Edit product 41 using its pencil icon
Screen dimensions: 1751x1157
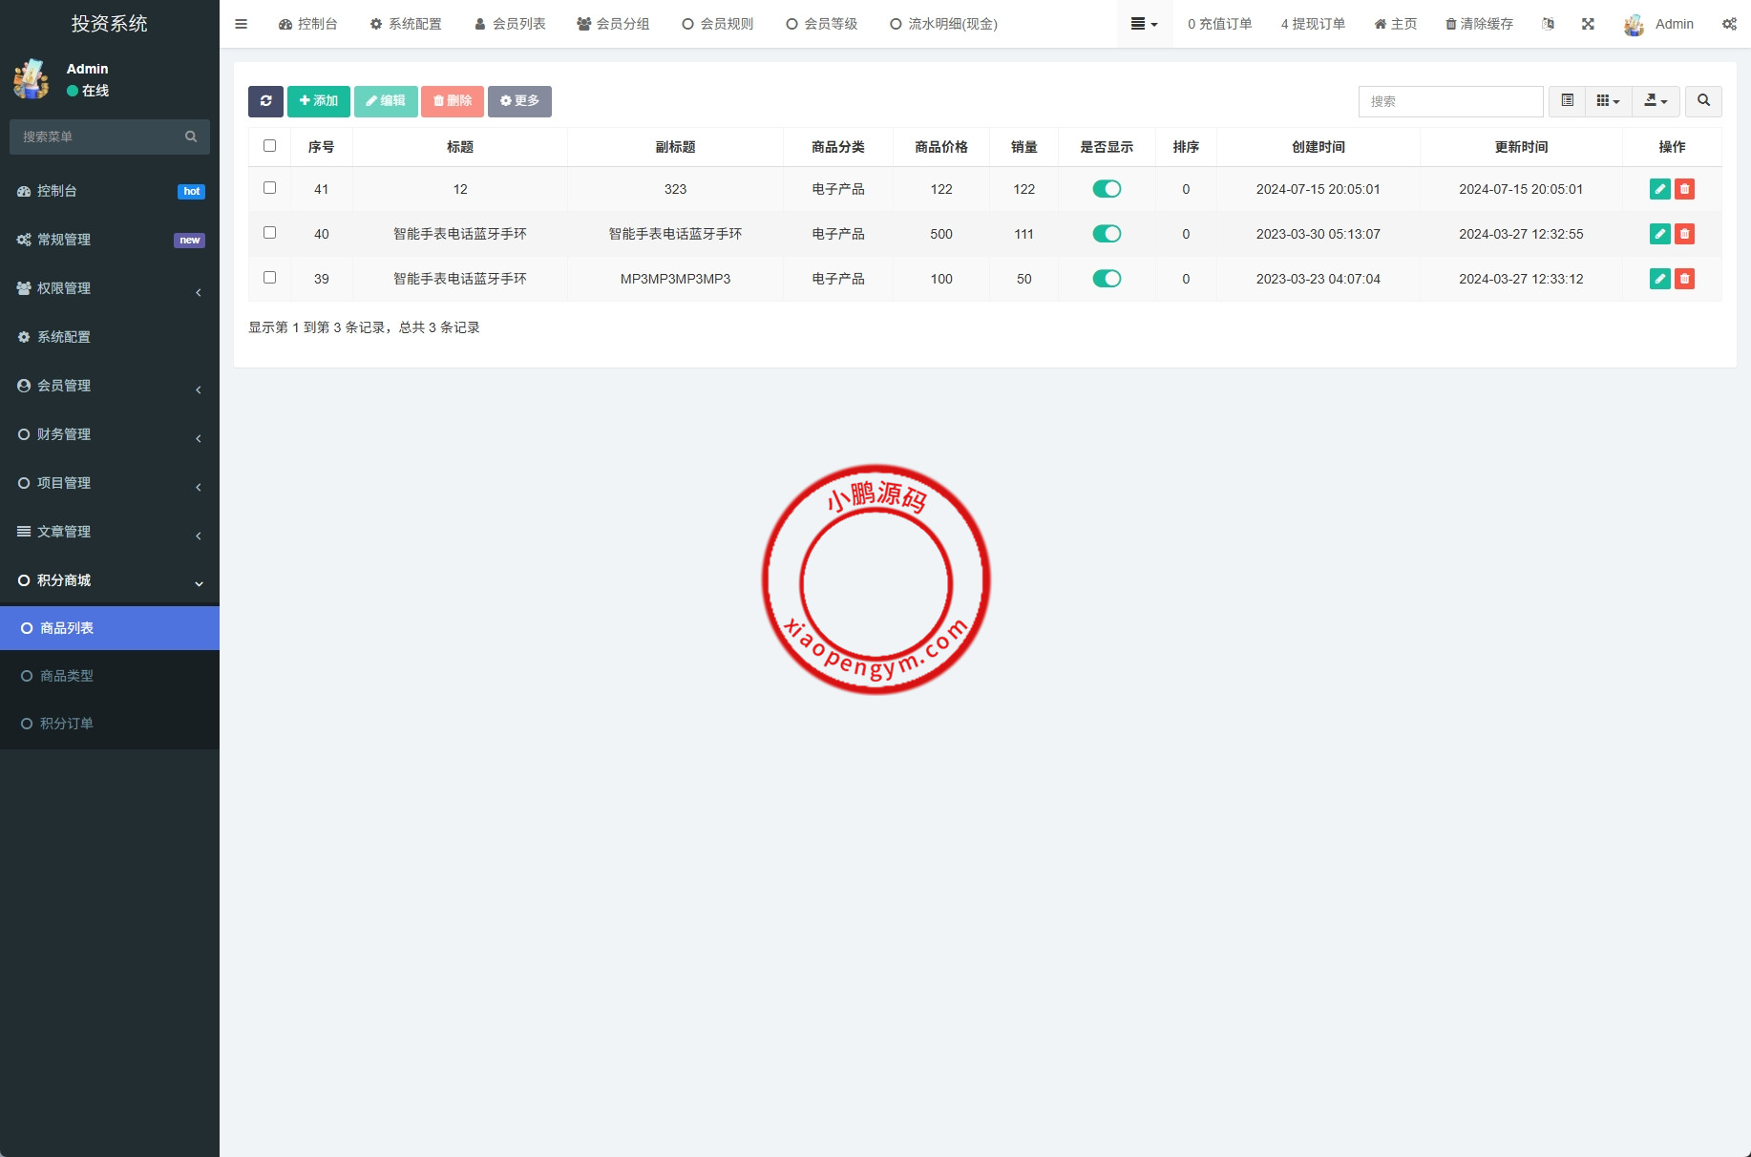[x=1660, y=189]
